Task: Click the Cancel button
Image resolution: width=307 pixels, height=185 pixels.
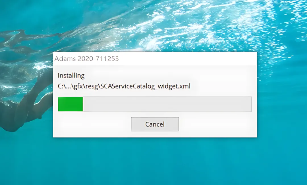Action: point(155,124)
